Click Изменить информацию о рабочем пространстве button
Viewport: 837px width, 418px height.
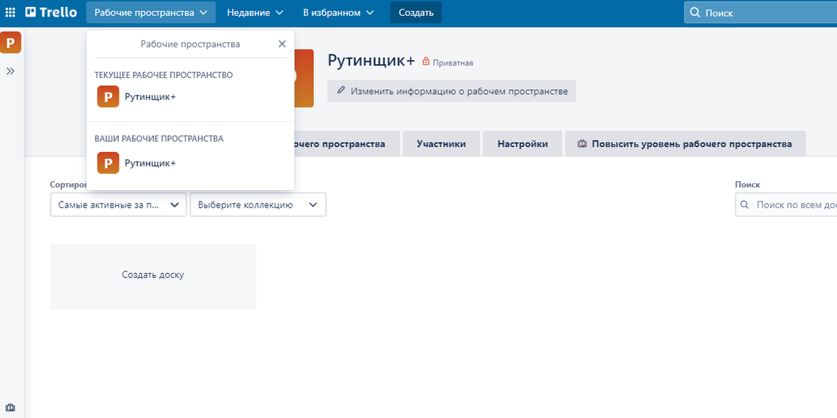pos(452,91)
